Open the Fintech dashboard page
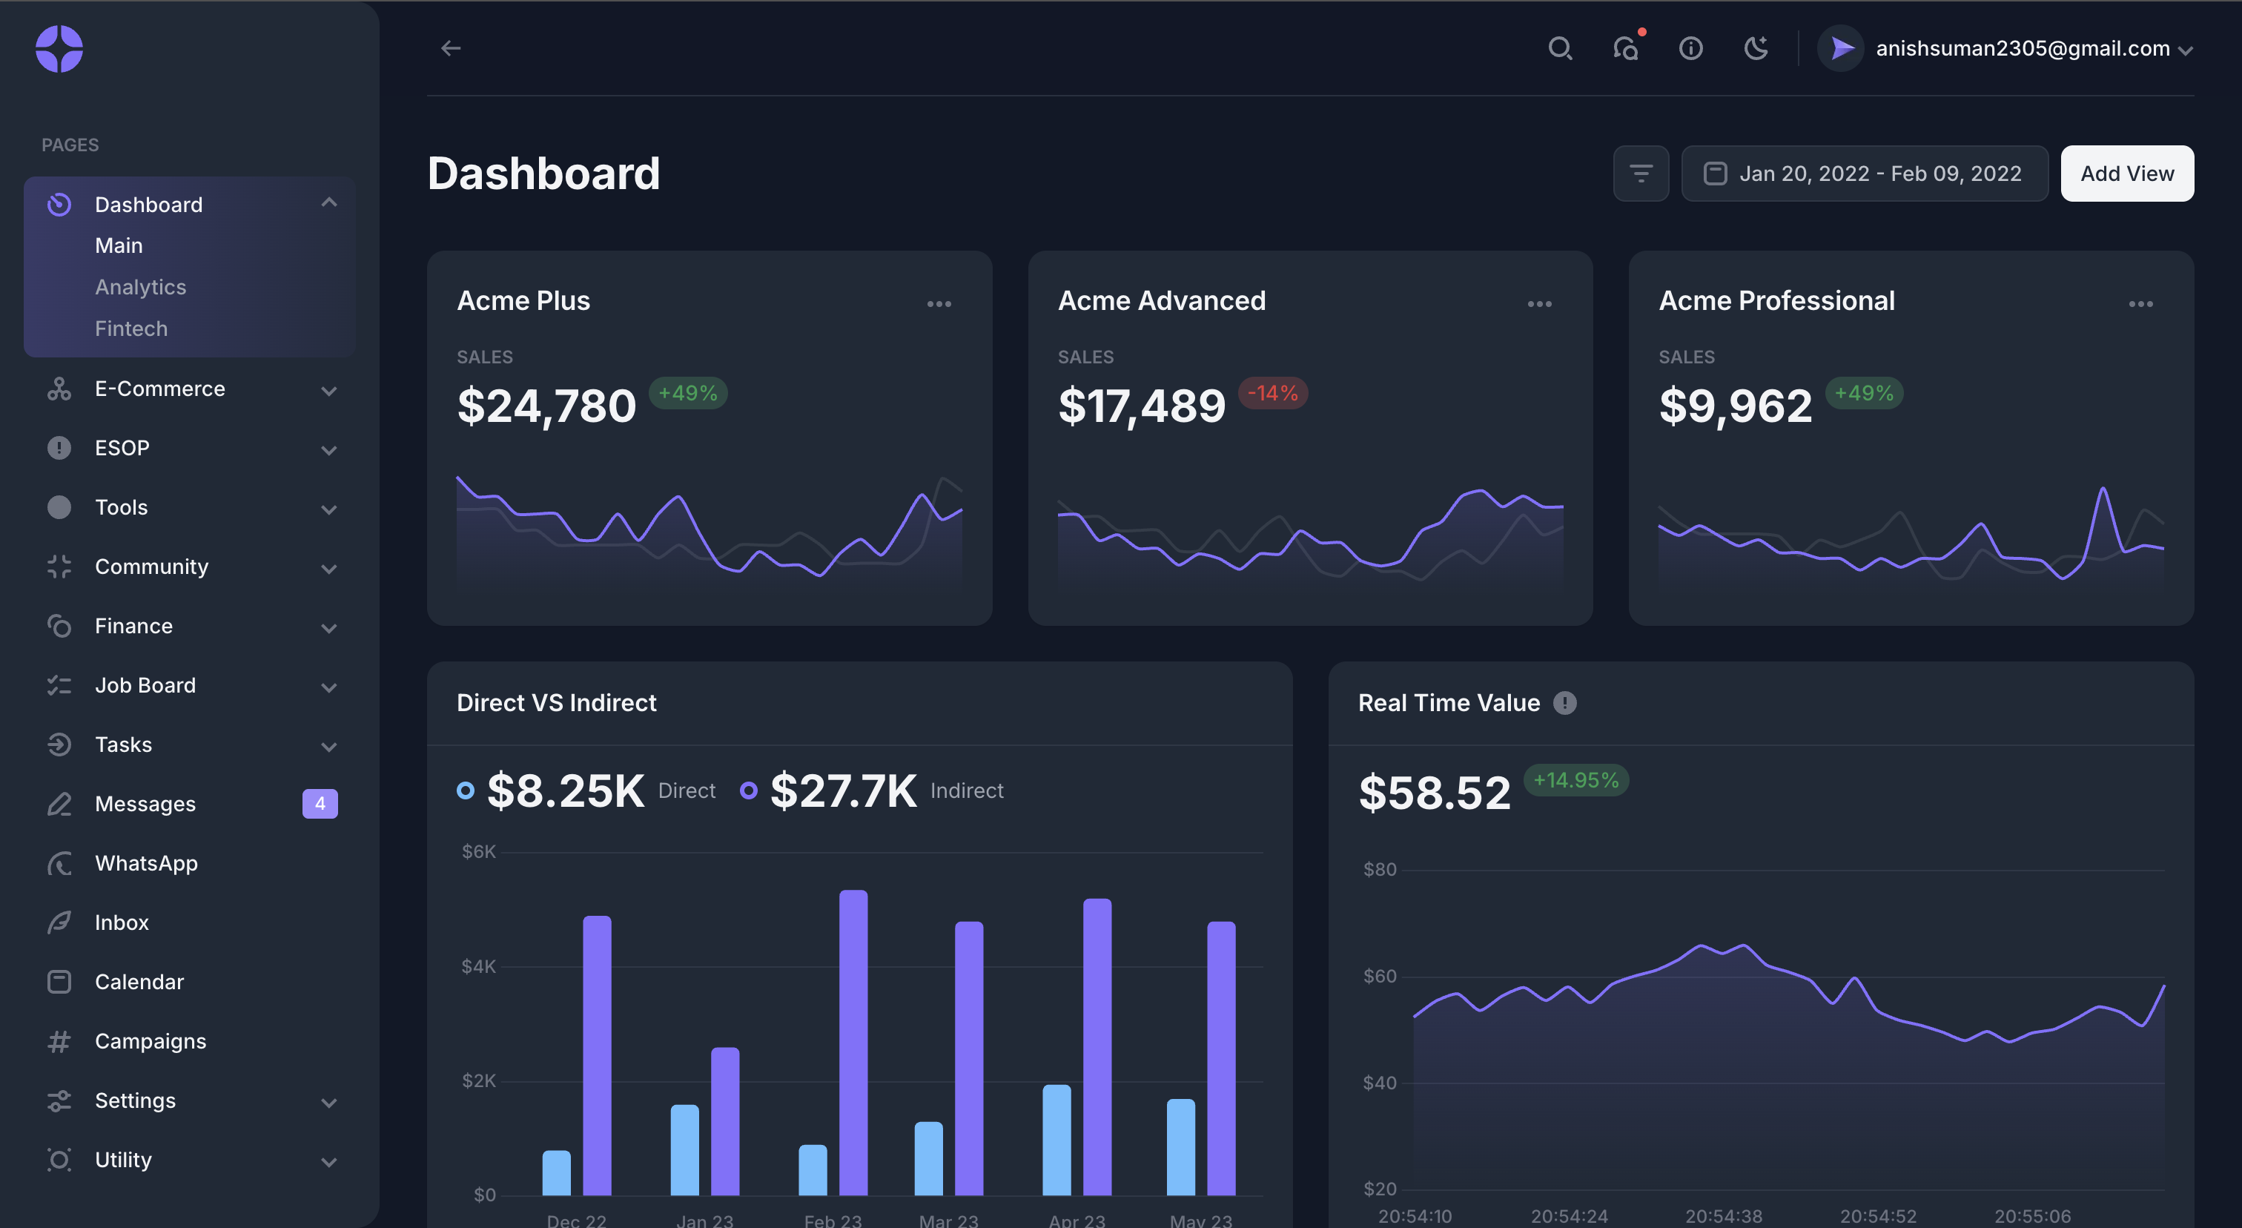 131,329
